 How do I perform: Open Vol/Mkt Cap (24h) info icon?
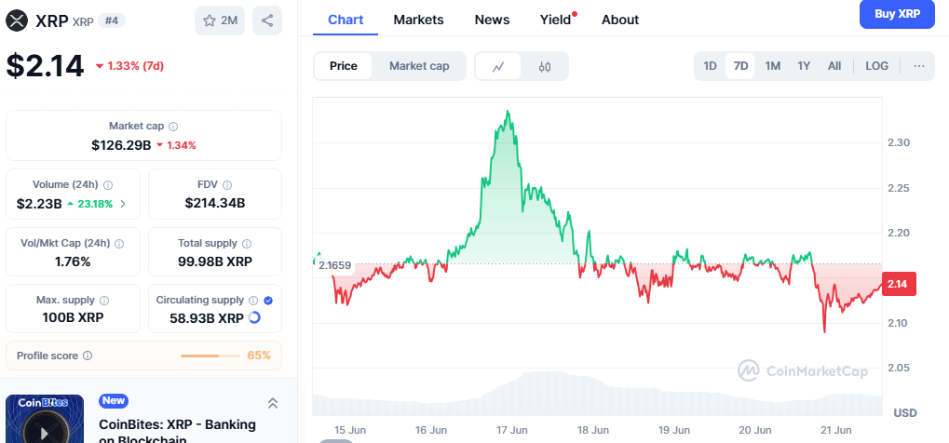(119, 243)
